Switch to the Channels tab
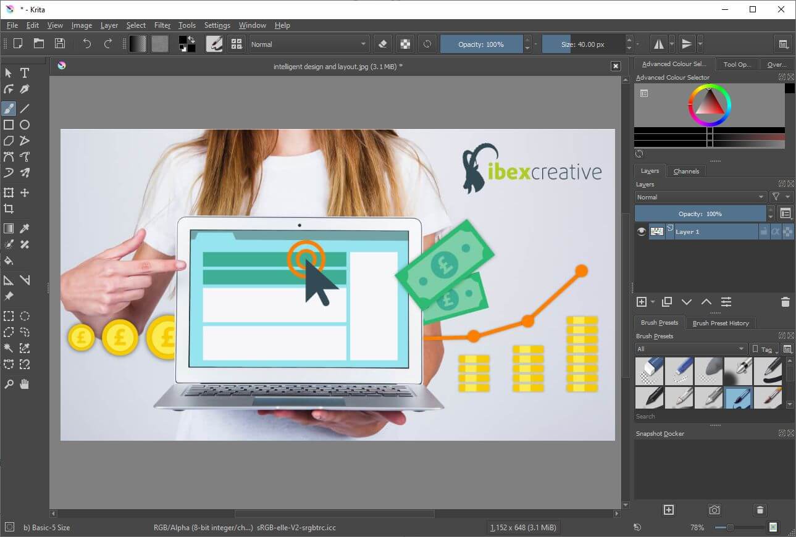The image size is (796, 537). [686, 171]
